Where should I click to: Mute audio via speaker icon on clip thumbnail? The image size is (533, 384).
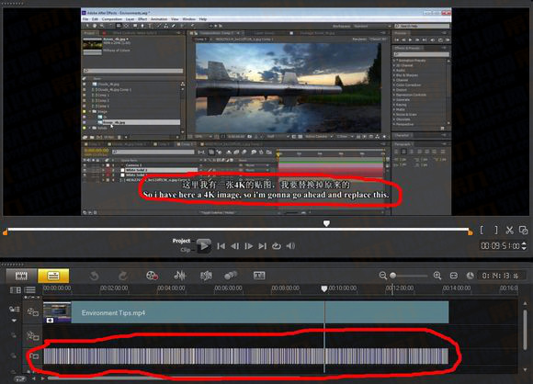[50, 320]
